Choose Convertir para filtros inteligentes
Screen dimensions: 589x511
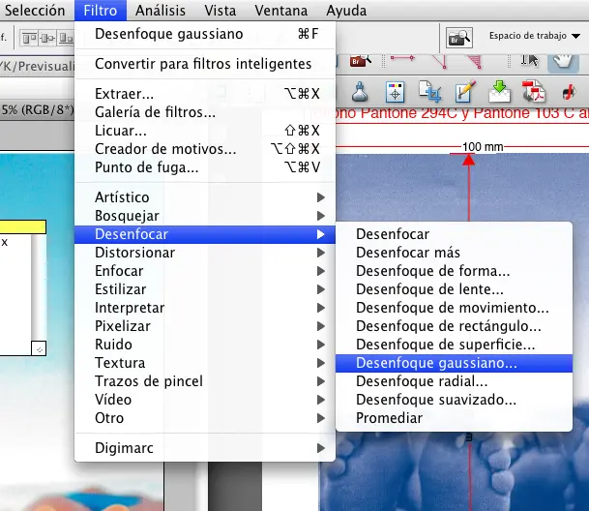(x=205, y=64)
